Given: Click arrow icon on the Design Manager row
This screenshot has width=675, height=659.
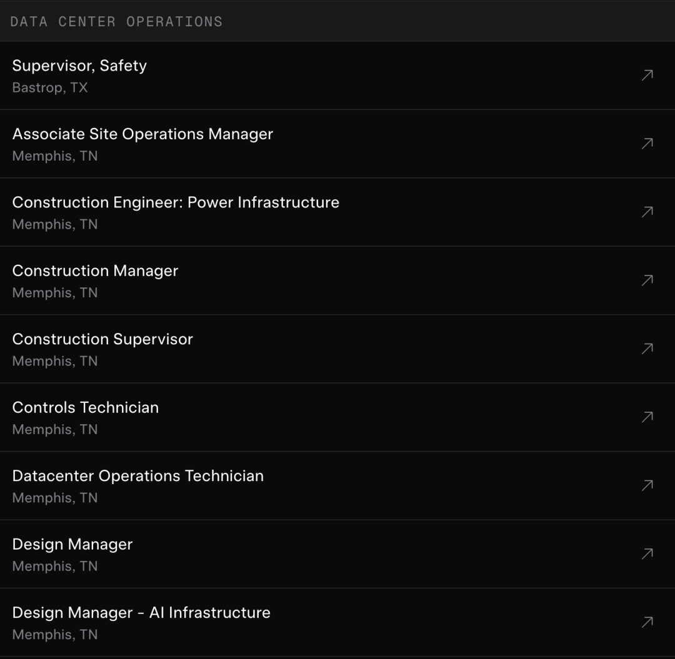Looking at the screenshot, I should tap(647, 553).
